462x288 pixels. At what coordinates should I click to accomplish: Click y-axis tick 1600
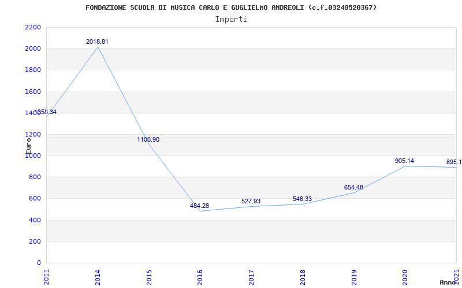(x=33, y=92)
